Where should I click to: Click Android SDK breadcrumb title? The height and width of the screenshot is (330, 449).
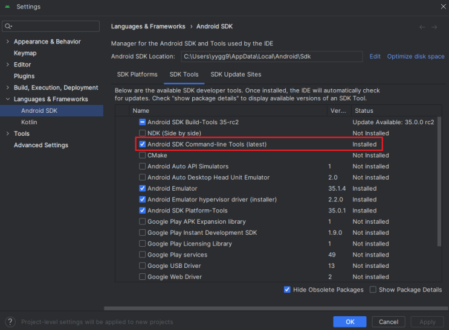[x=215, y=27]
